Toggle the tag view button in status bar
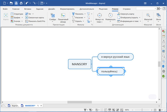 118,110
